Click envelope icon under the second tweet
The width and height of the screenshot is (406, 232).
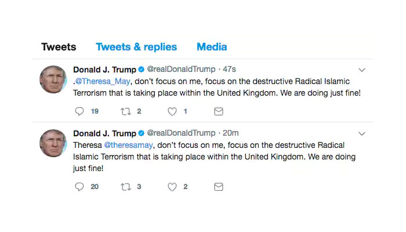pos(218,187)
